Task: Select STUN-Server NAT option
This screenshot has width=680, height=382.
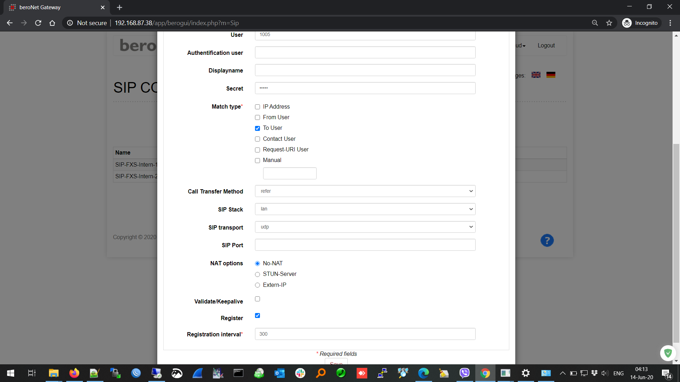Action: [x=257, y=274]
